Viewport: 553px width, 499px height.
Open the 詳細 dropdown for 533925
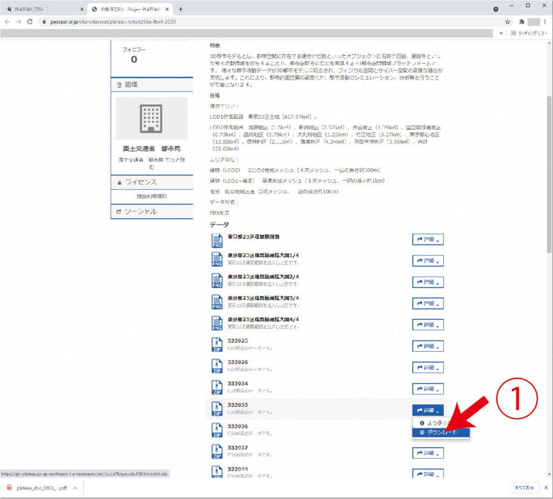(x=428, y=346)
